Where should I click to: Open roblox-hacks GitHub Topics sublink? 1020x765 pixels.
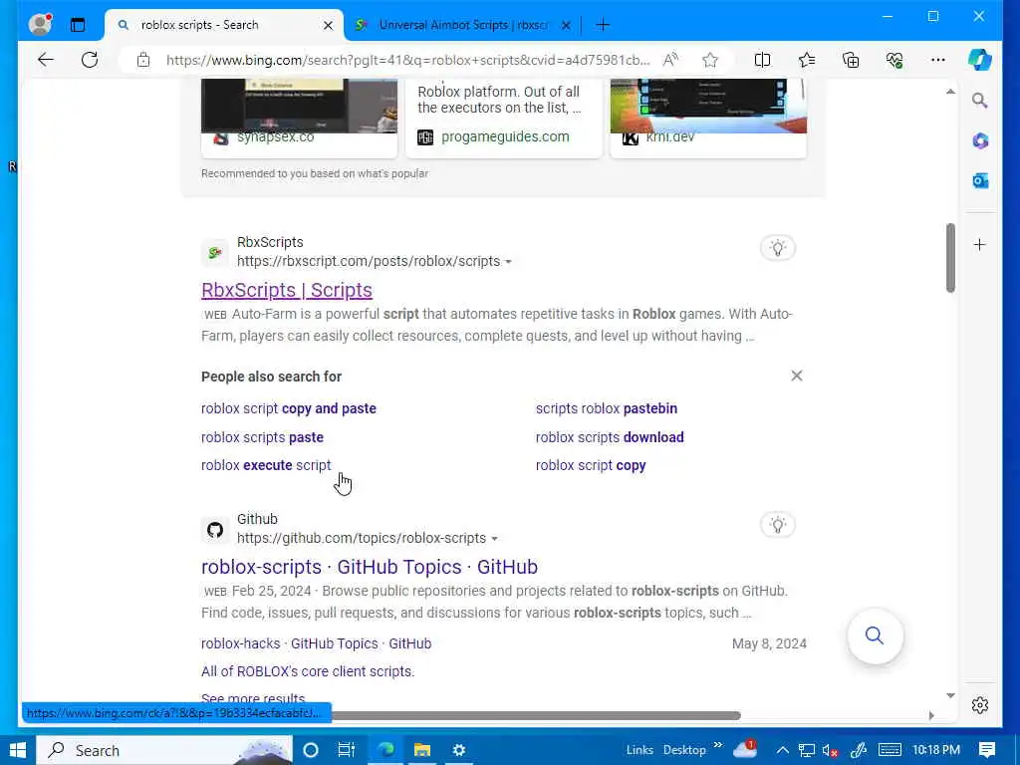(316, 643)
